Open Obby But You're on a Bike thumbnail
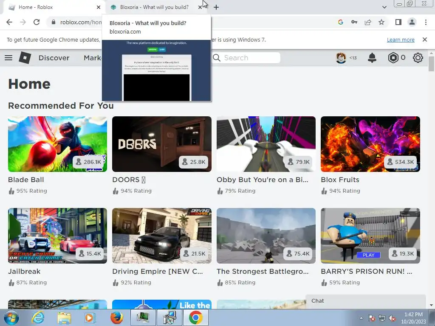 [x=266, y=144]
